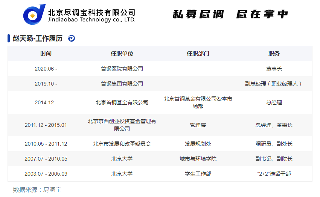Select the 首钢医院有限公司 cell

point(122,69)
